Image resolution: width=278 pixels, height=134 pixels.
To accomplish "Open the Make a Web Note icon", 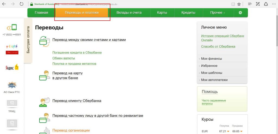I will [258, 4].
